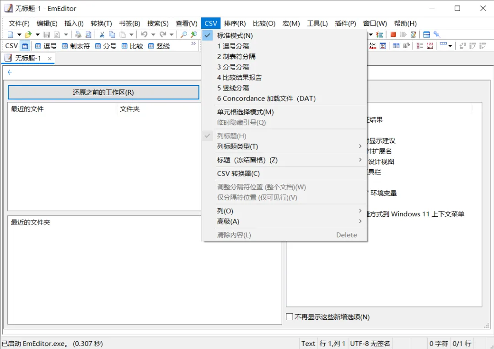Click the checklist properties icon
This screenshot has height=349, width=494.
pos(380,35)
